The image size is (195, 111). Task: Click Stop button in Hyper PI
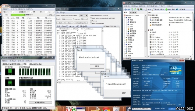pyautogui.click(x=69, y=23)
